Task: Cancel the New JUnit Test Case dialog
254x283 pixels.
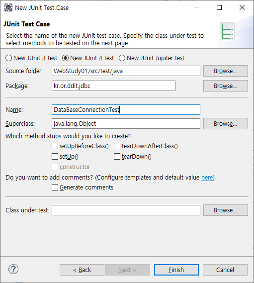Action: pyautogui.click(x=225, y=270)
